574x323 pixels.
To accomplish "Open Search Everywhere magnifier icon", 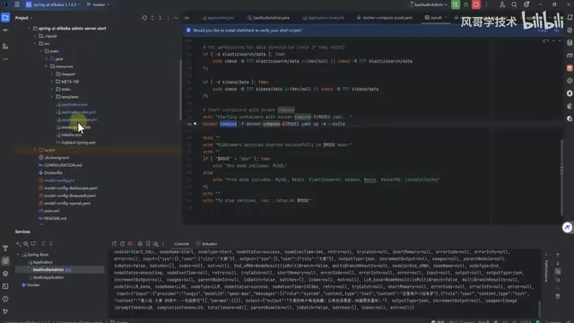I will (514, 4).
